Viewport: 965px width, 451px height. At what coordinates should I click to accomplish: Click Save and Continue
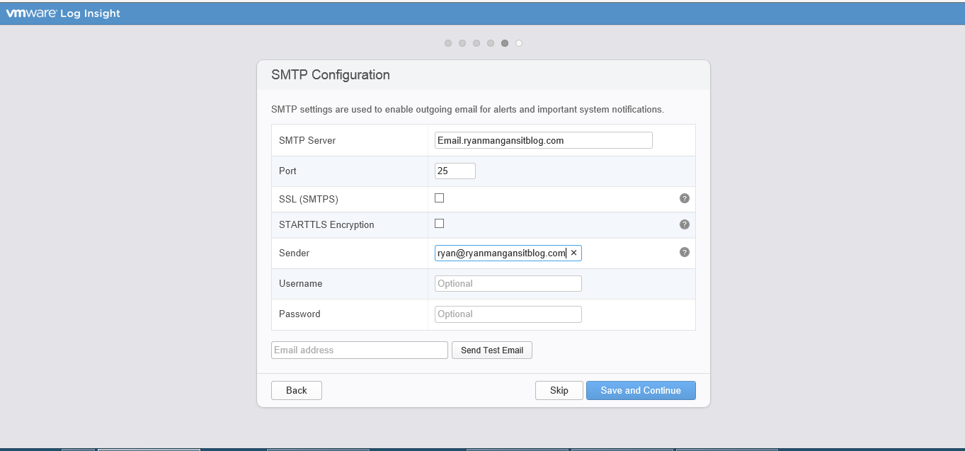640,390
